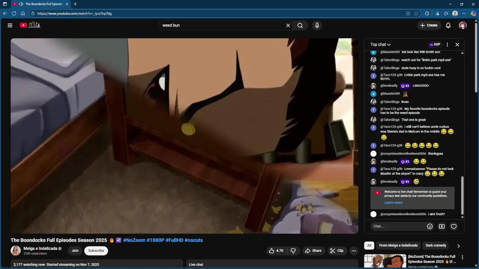The height and width of the screenshot is (269, 479).
Task: Subscribe to Meiga e Indelicada
Action: coord(96,251)
